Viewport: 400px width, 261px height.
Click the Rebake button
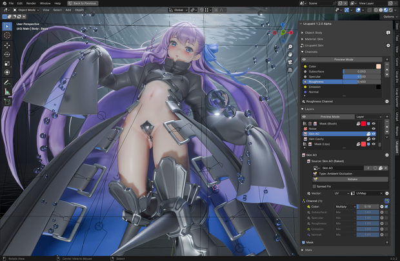click(x=352, y=180)
